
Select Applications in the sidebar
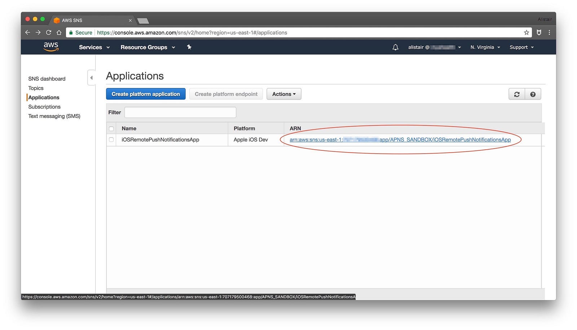pos(44,97)
